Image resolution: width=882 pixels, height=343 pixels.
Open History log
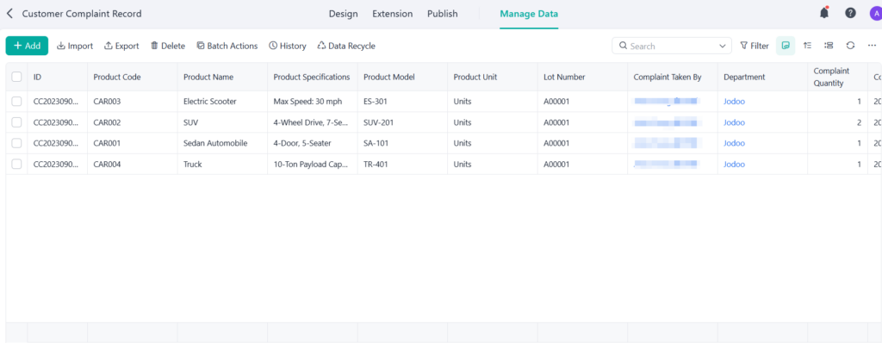click(x=288, y=46)
